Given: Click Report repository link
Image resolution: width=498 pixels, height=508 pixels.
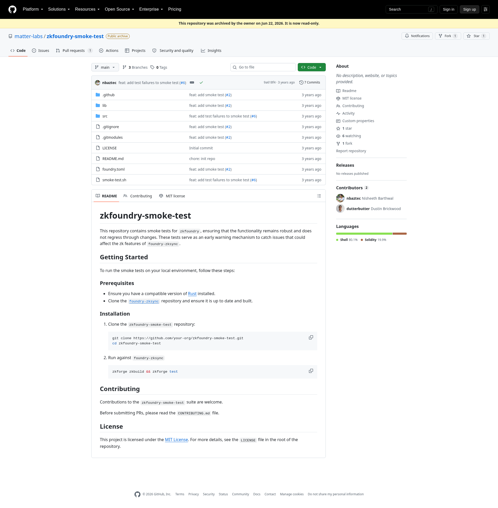Looking at the screenshot, I should [351, 151].
